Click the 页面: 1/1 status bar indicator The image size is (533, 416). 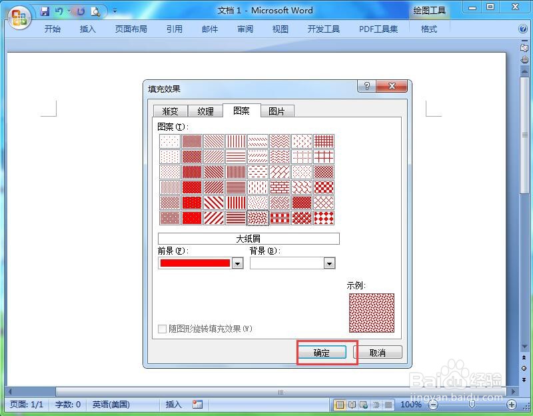27,405
